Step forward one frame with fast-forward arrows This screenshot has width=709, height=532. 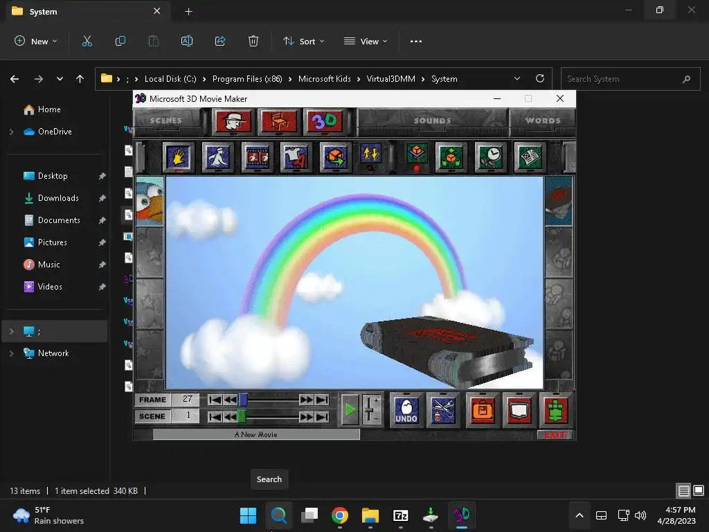tap(307, 400)
